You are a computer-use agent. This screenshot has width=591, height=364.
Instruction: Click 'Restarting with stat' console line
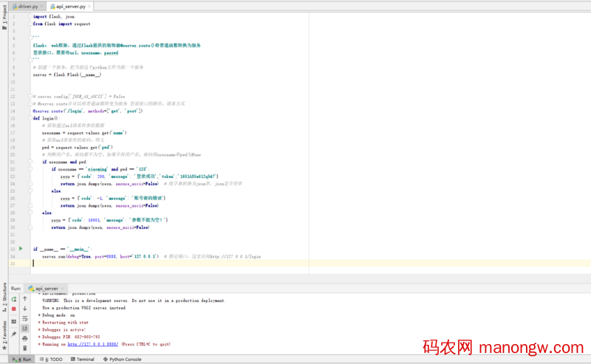point(65,322)
